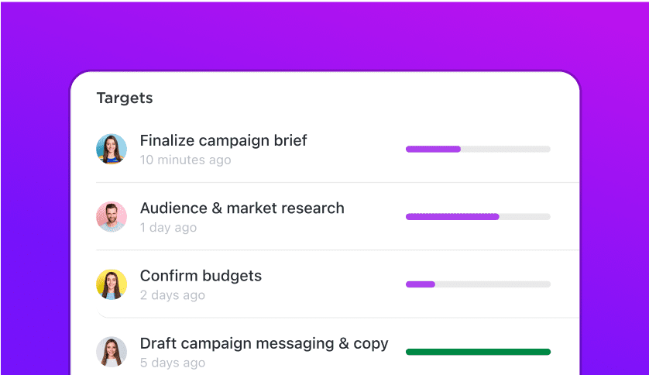649x375 pixels.
Task: Click the short purple fill of Confirm budgets progress
Action: [421, 284]
